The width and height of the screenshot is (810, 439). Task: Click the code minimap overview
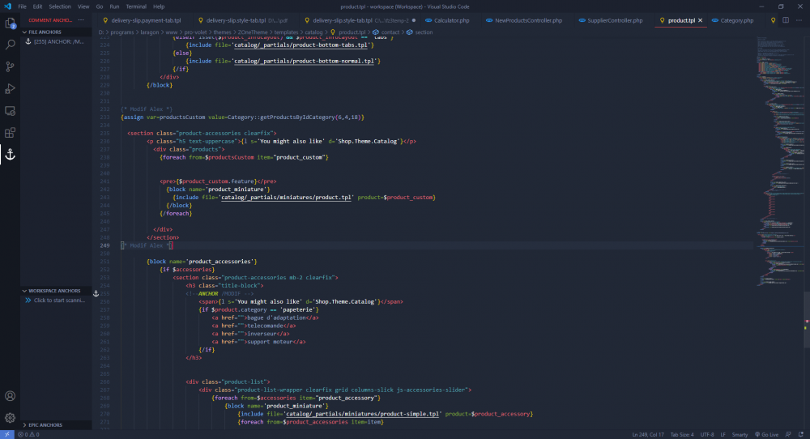pos(779,160)
